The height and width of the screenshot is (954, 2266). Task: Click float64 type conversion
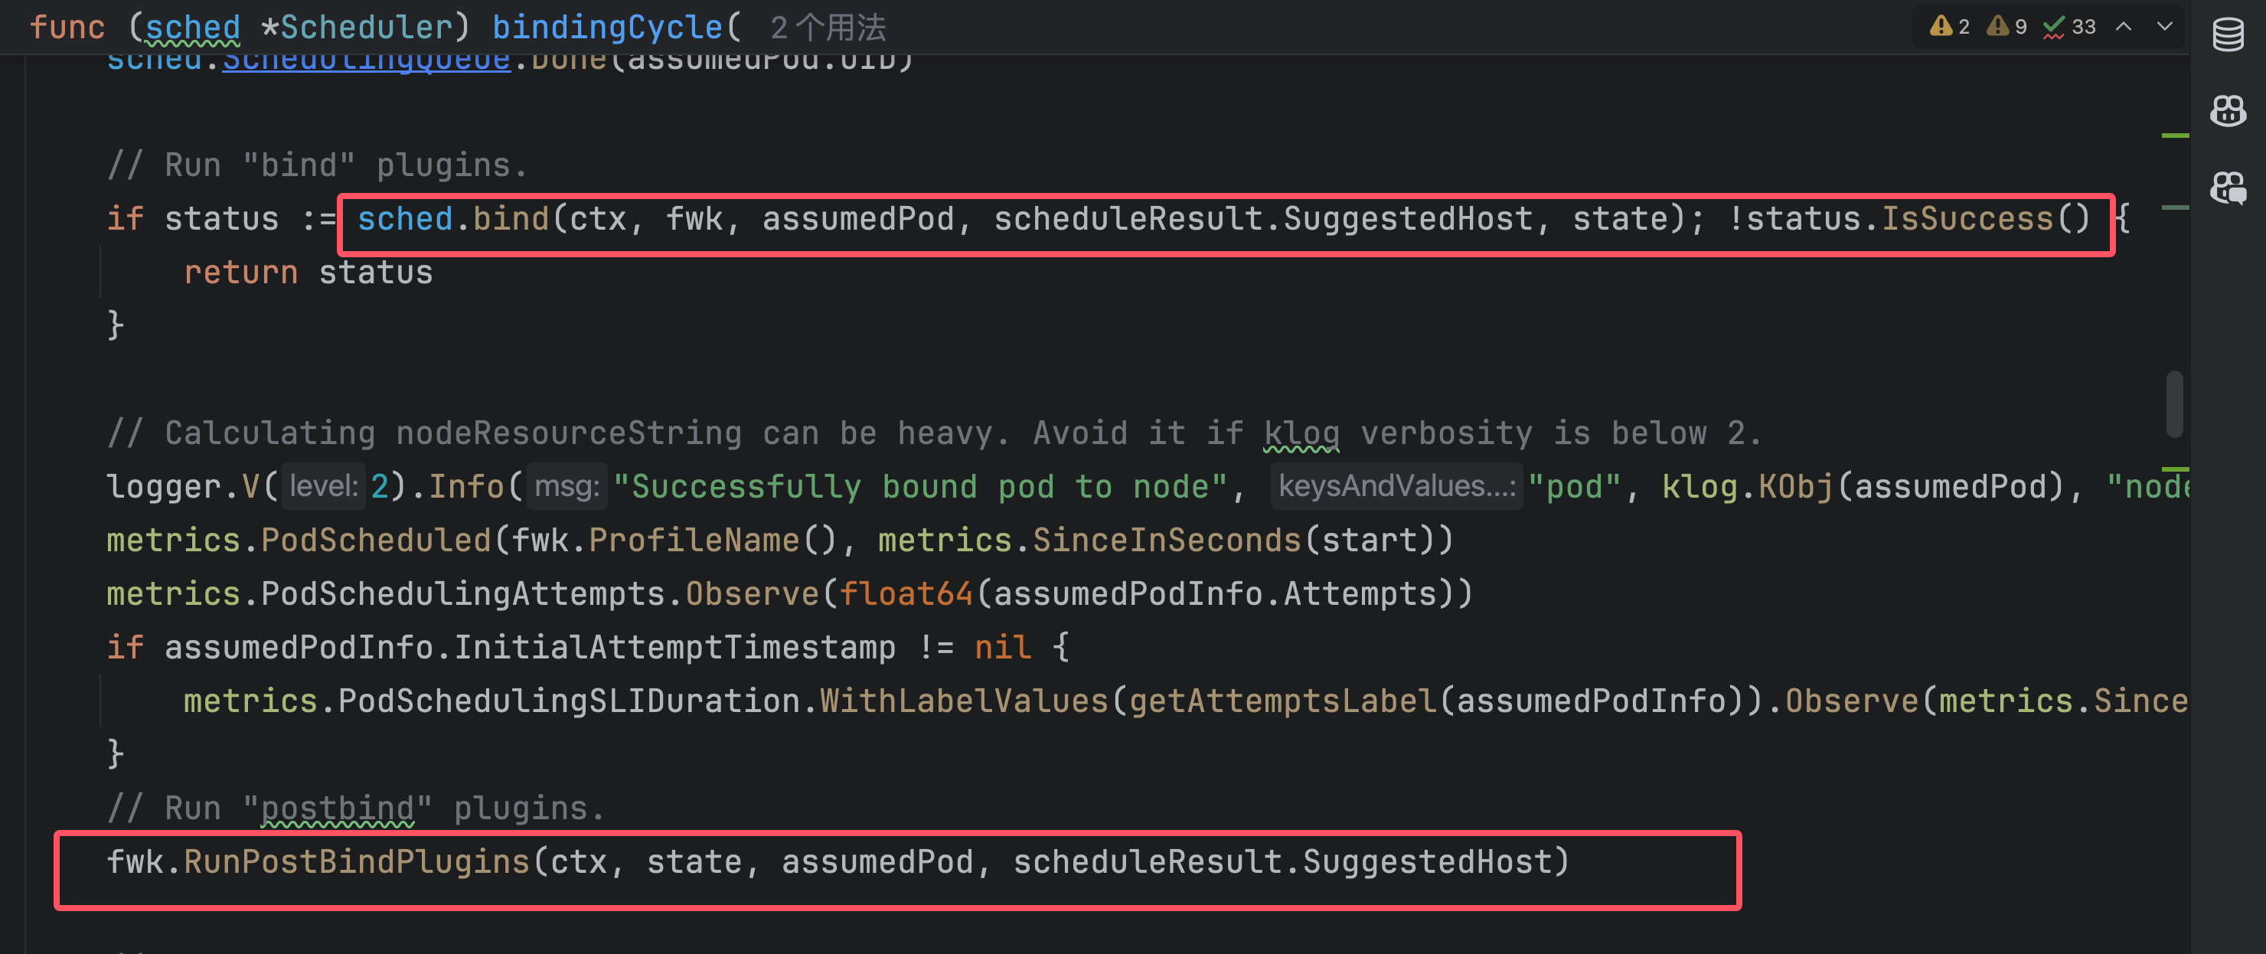(x=906, y=594)
